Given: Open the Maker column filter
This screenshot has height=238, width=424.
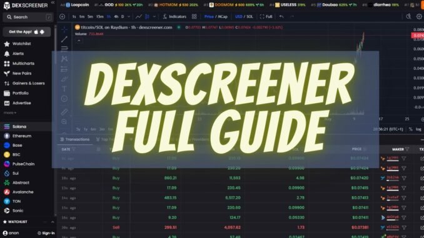Looking at the screenshot, I should (x=407, y=149).
